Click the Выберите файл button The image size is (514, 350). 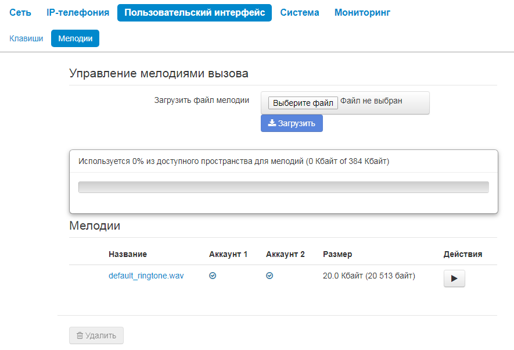[x=303, y=103]
